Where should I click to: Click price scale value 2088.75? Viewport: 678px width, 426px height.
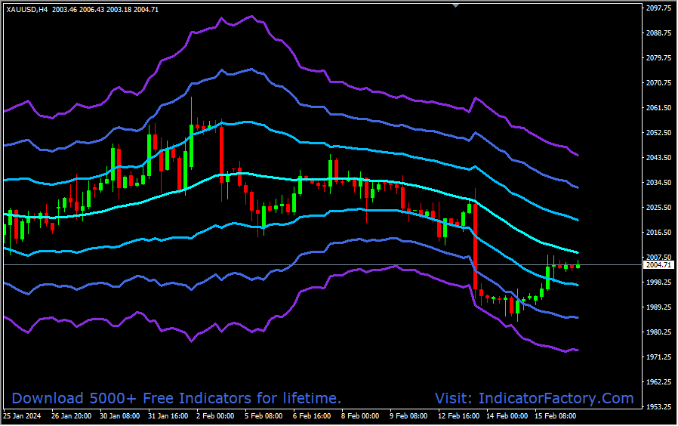tap(658, 33)
